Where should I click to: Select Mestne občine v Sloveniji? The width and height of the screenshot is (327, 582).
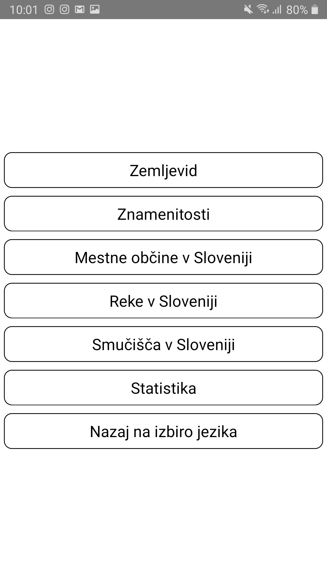163,257
